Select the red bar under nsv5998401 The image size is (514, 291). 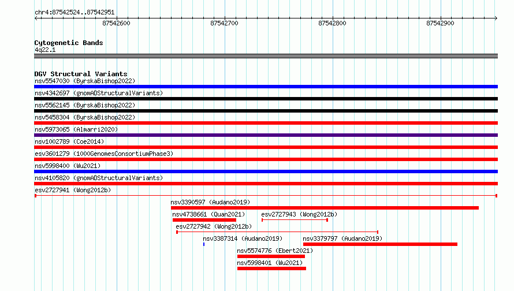(271, 268)
